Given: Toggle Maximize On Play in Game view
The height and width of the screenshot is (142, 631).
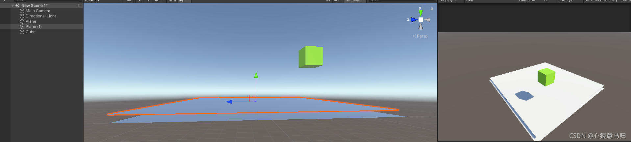Looking at the screenshot, I should (601, 1).
